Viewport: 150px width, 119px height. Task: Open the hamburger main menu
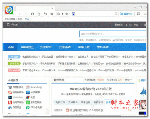[145, 14]
